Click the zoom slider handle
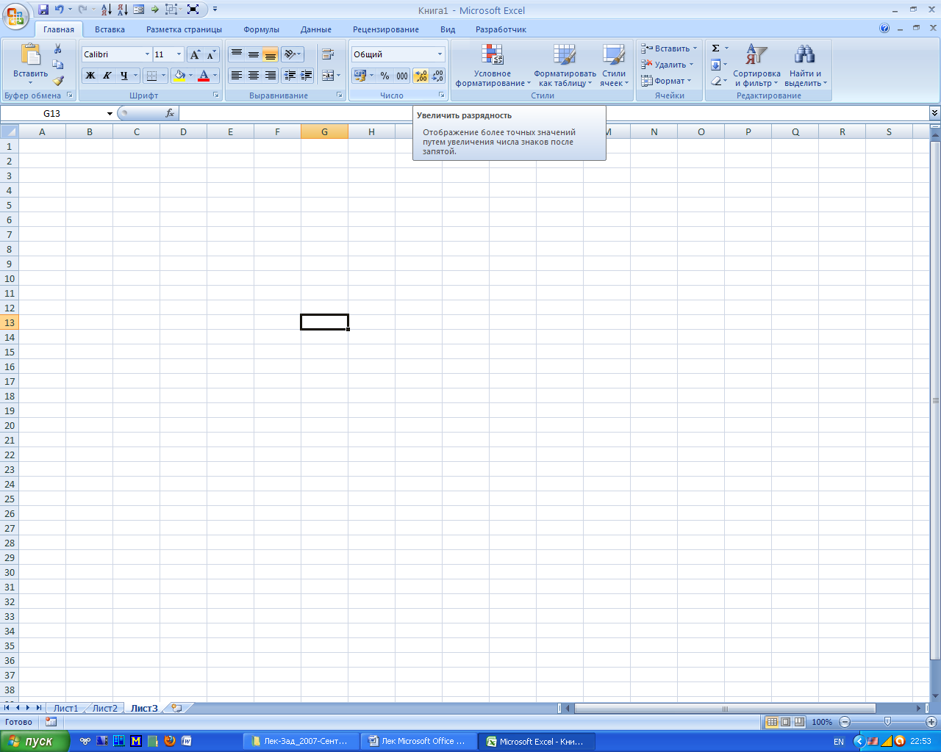This screenshot has height=752, width=941. [887, 722]
